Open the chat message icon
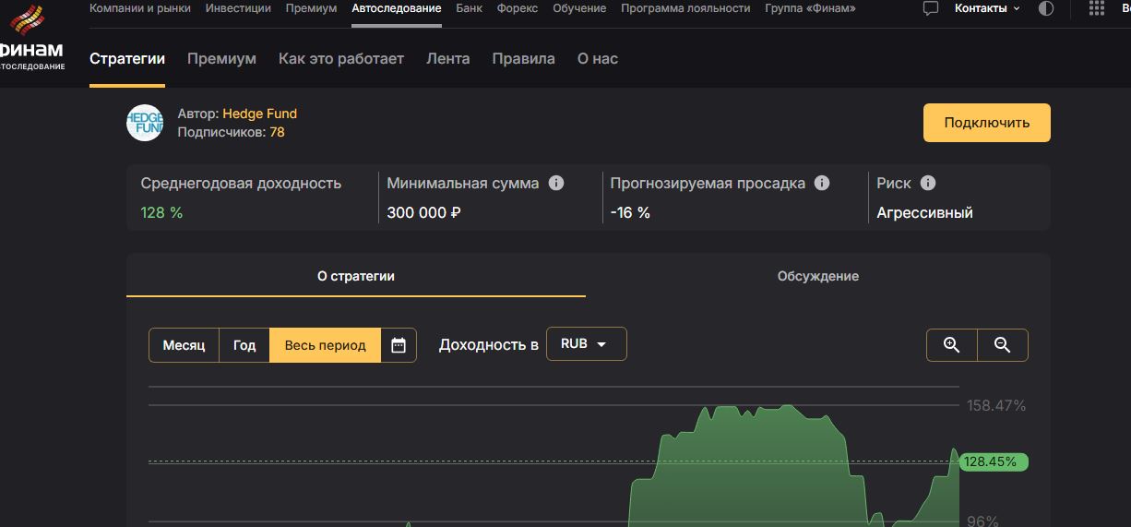1131x527 pixels. (x=931, y=8)
